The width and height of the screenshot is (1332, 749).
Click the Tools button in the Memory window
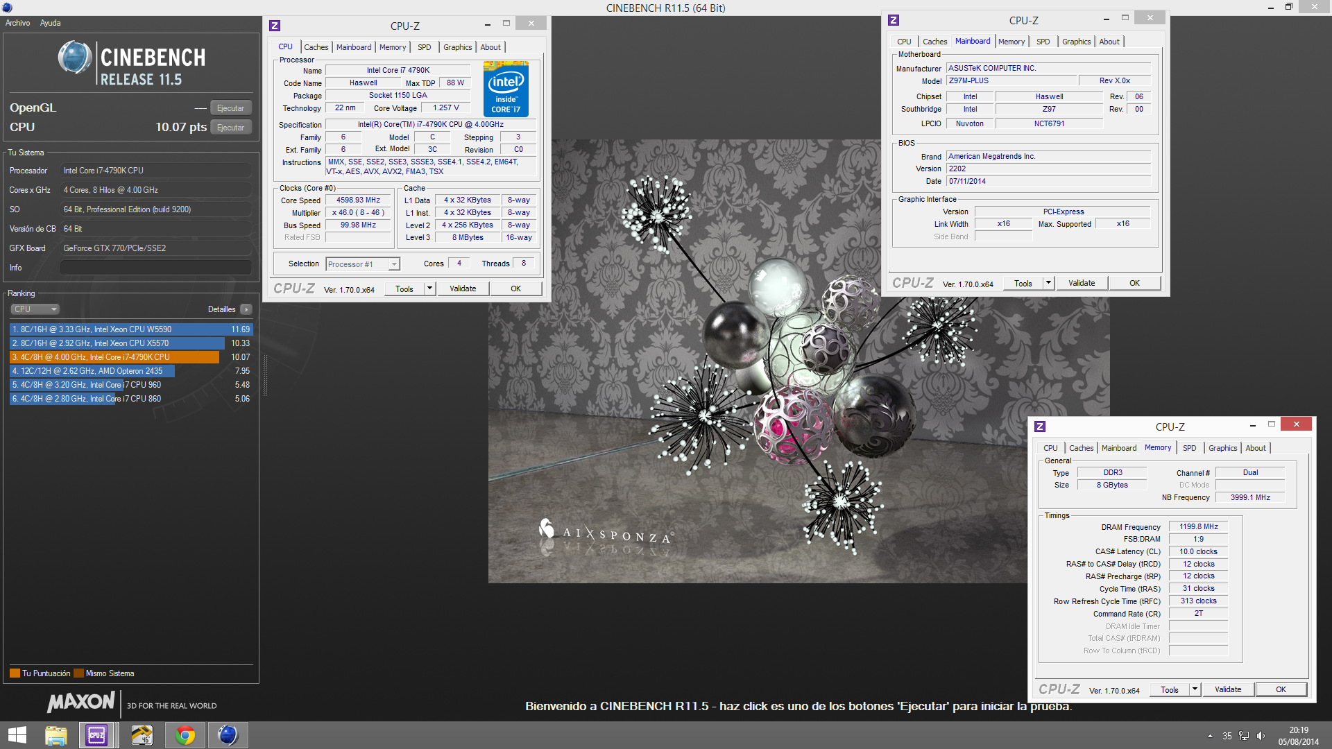pos(1170,689)
